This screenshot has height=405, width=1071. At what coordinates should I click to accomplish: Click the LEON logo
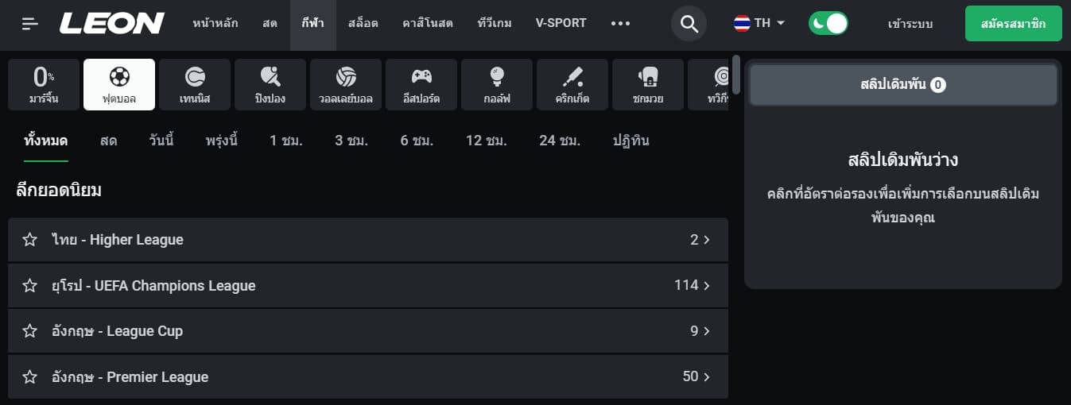pos(112,24)
